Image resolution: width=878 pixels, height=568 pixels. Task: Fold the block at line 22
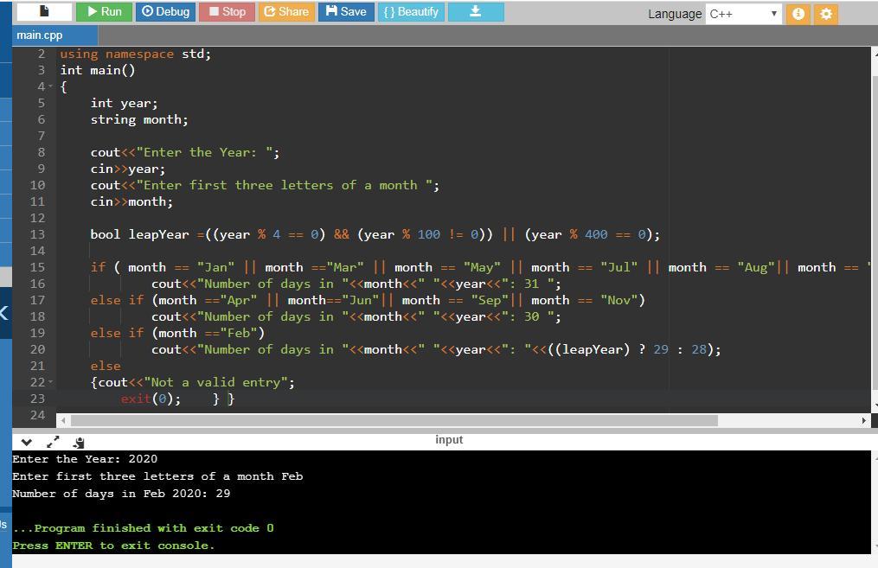click(51, 383)
